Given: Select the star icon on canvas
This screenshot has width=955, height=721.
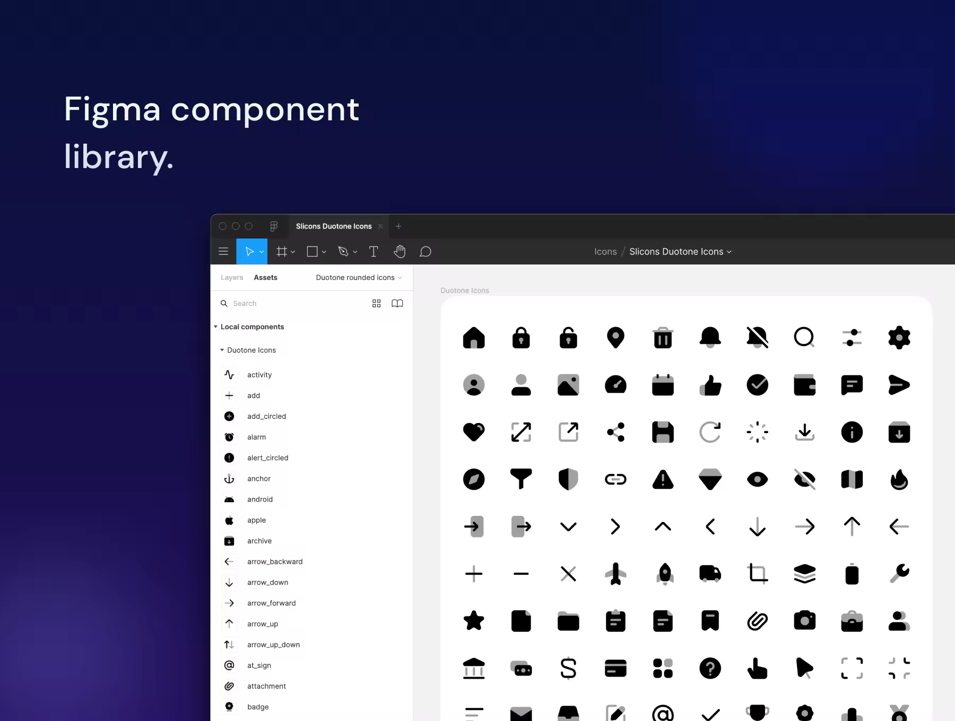Looking at the screenshot, I should point(474,620).
